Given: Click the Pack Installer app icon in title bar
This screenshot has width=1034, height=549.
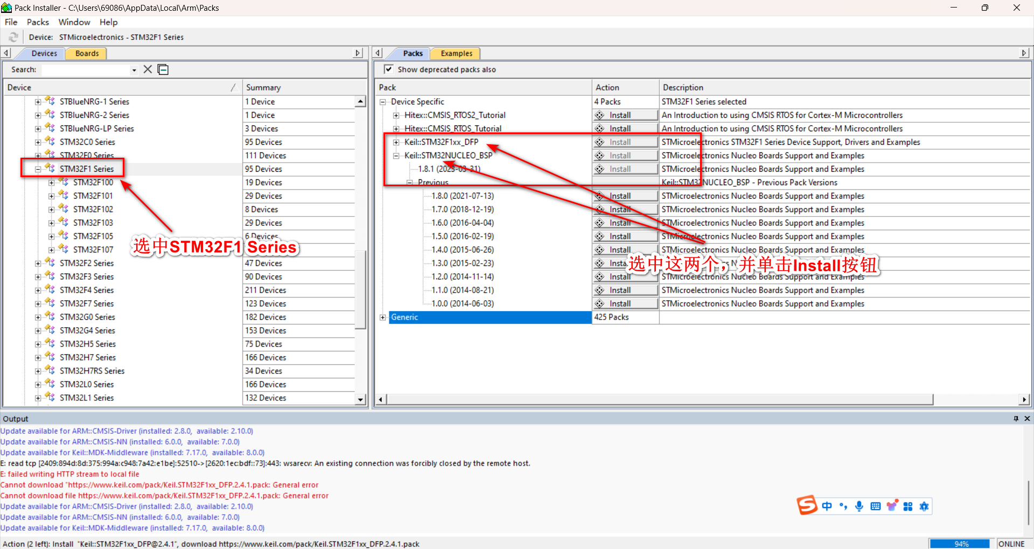Looking at the screenshot, I should (x=6, y=8).
